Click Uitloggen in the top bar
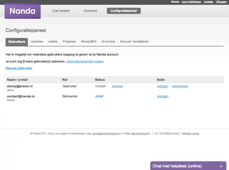The width and height of the screenshot is (229, 170). pos(221,2)
